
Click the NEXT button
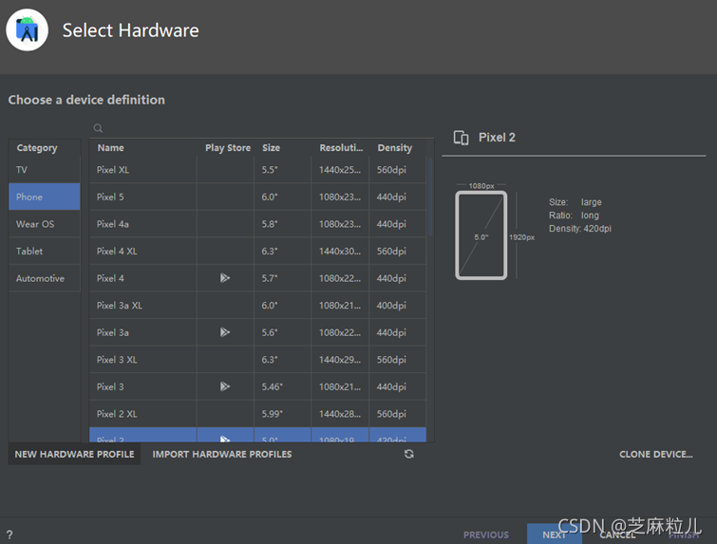(x=555, y=535)
